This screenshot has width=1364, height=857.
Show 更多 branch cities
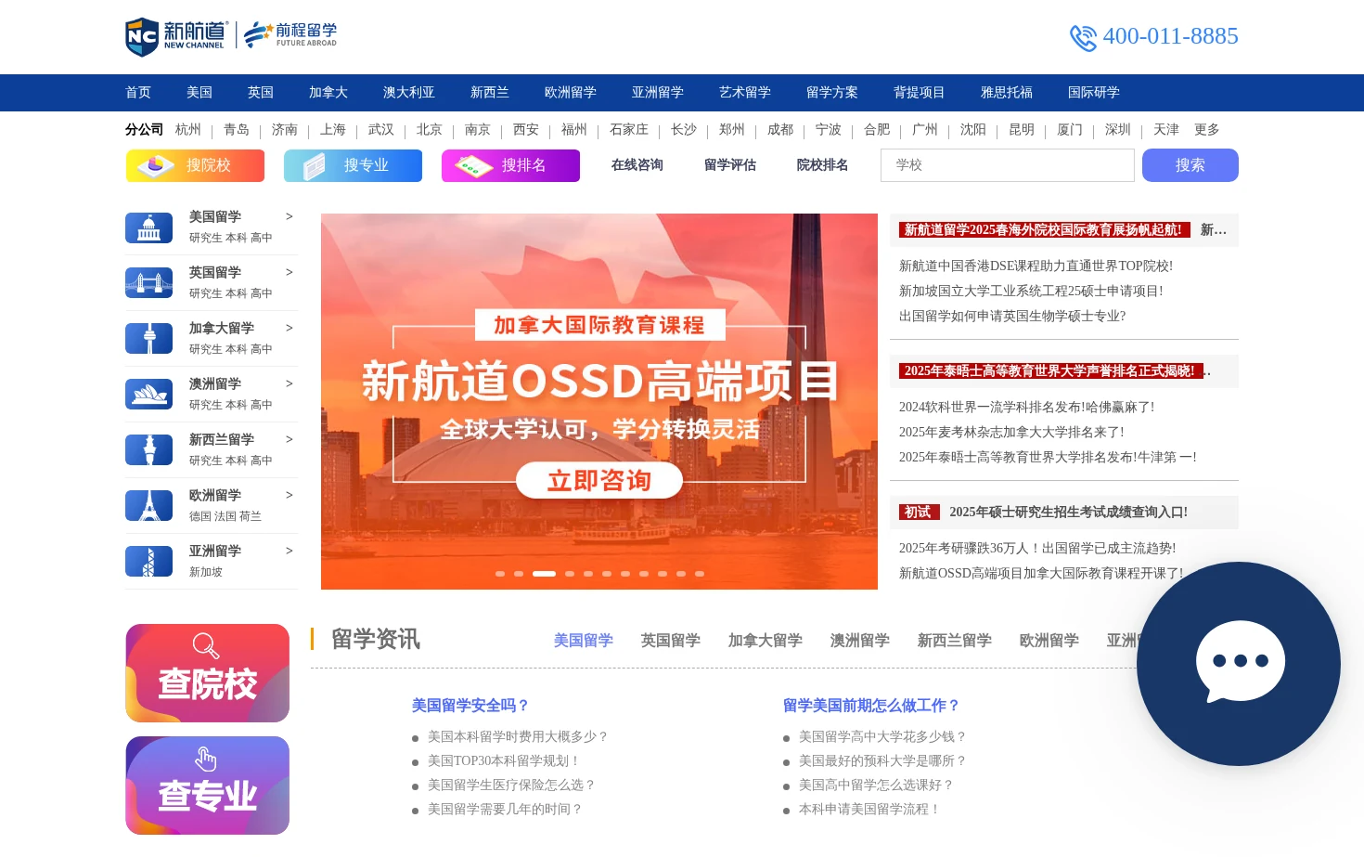[x=1207, y=130]
